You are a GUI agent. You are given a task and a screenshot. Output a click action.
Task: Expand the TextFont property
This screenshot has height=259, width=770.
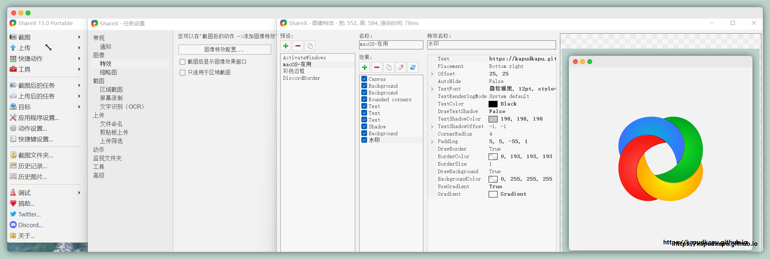[432, 89]
